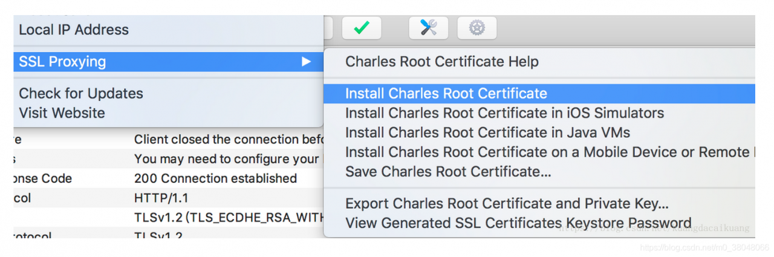774x257 pixels.
Task: Open the Settings gear toolbar button
Action: click(x=477, y=28)
